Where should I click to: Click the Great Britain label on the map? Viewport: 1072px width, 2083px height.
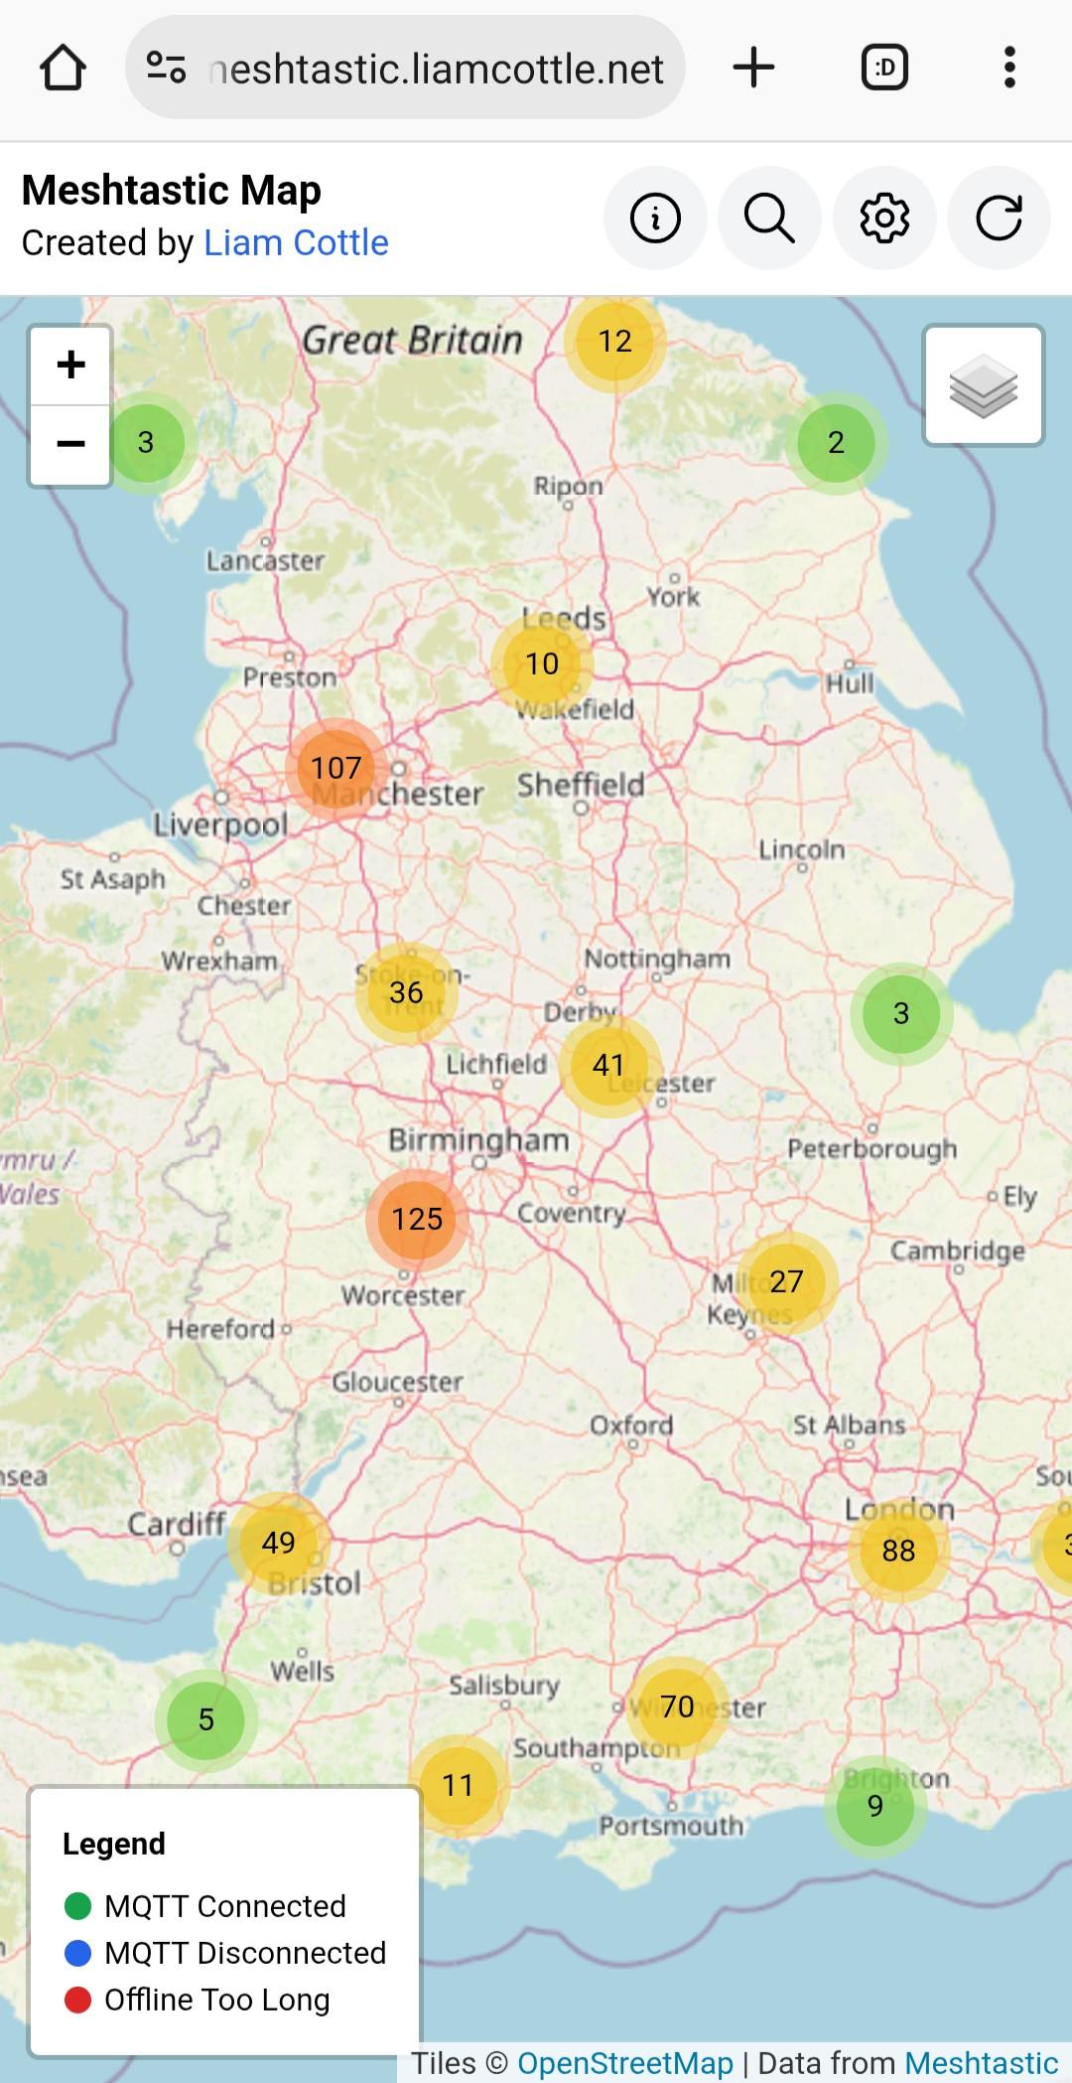[x=412, y=341]
